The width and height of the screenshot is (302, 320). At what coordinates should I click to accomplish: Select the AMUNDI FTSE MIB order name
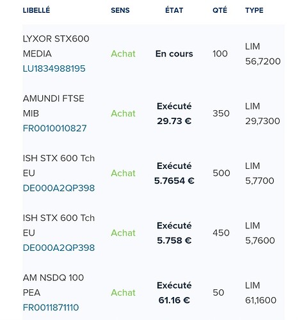coord(54,106)
